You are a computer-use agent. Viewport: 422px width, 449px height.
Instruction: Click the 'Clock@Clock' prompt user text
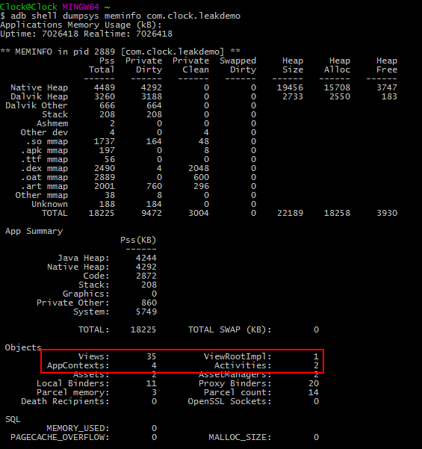tap(28, 7)
